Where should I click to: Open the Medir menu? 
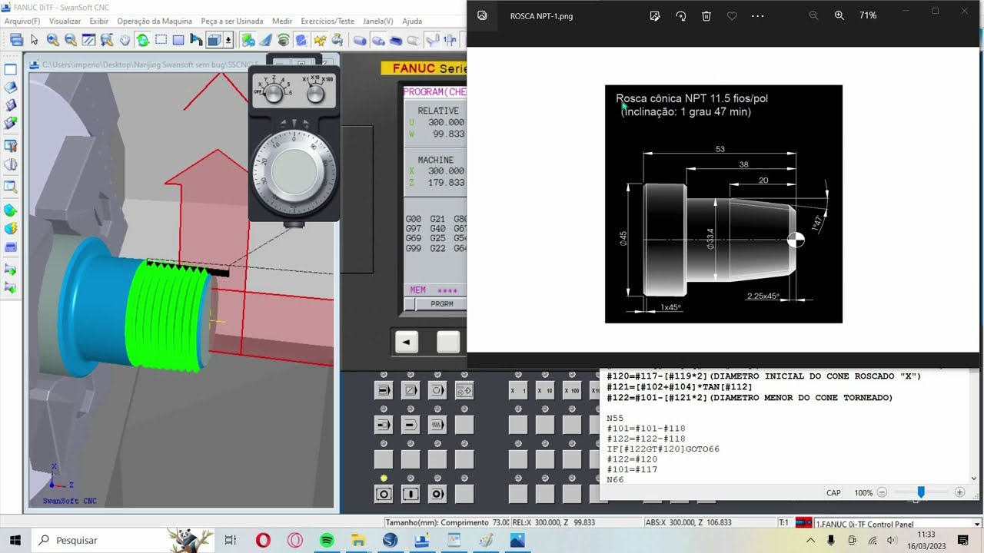coord(282,22)
